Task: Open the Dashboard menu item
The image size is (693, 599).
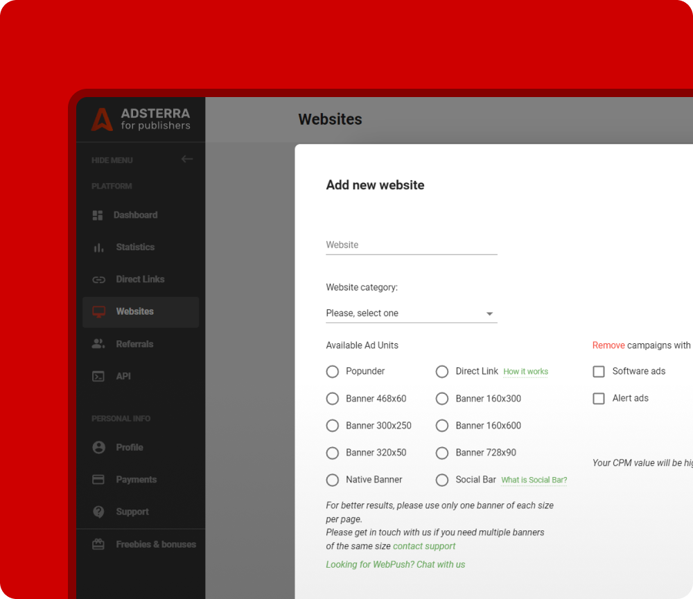Action: tap(135, 216)
